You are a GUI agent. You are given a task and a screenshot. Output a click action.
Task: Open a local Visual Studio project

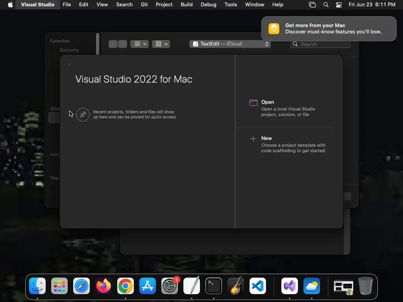[x=288, y=108]
